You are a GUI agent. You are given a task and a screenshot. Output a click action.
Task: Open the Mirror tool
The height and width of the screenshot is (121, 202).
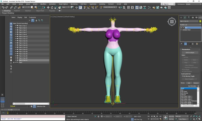click(x=120, y=8)
